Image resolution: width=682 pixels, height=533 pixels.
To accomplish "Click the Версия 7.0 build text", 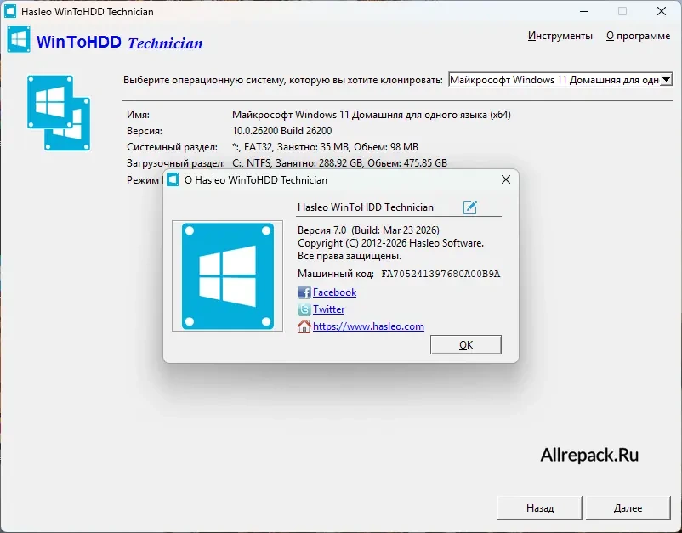I will point(368,230).
